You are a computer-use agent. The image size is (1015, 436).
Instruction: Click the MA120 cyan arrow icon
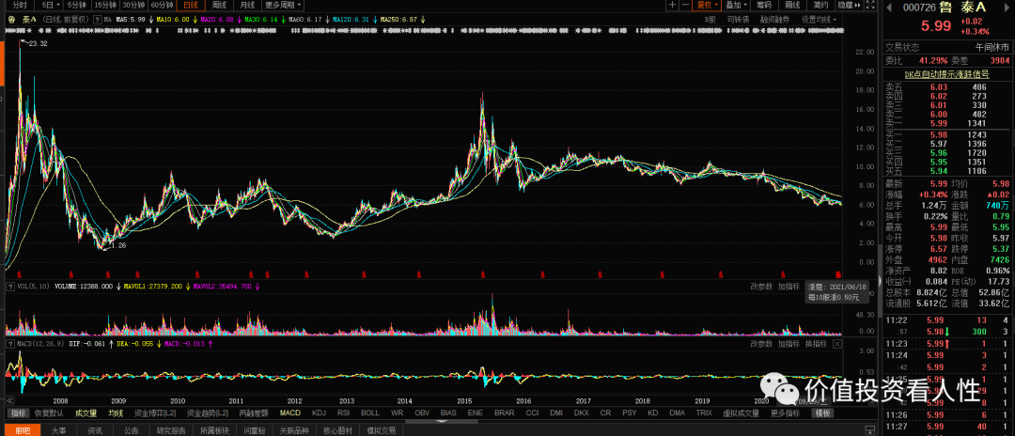click(x=375, y=20)
